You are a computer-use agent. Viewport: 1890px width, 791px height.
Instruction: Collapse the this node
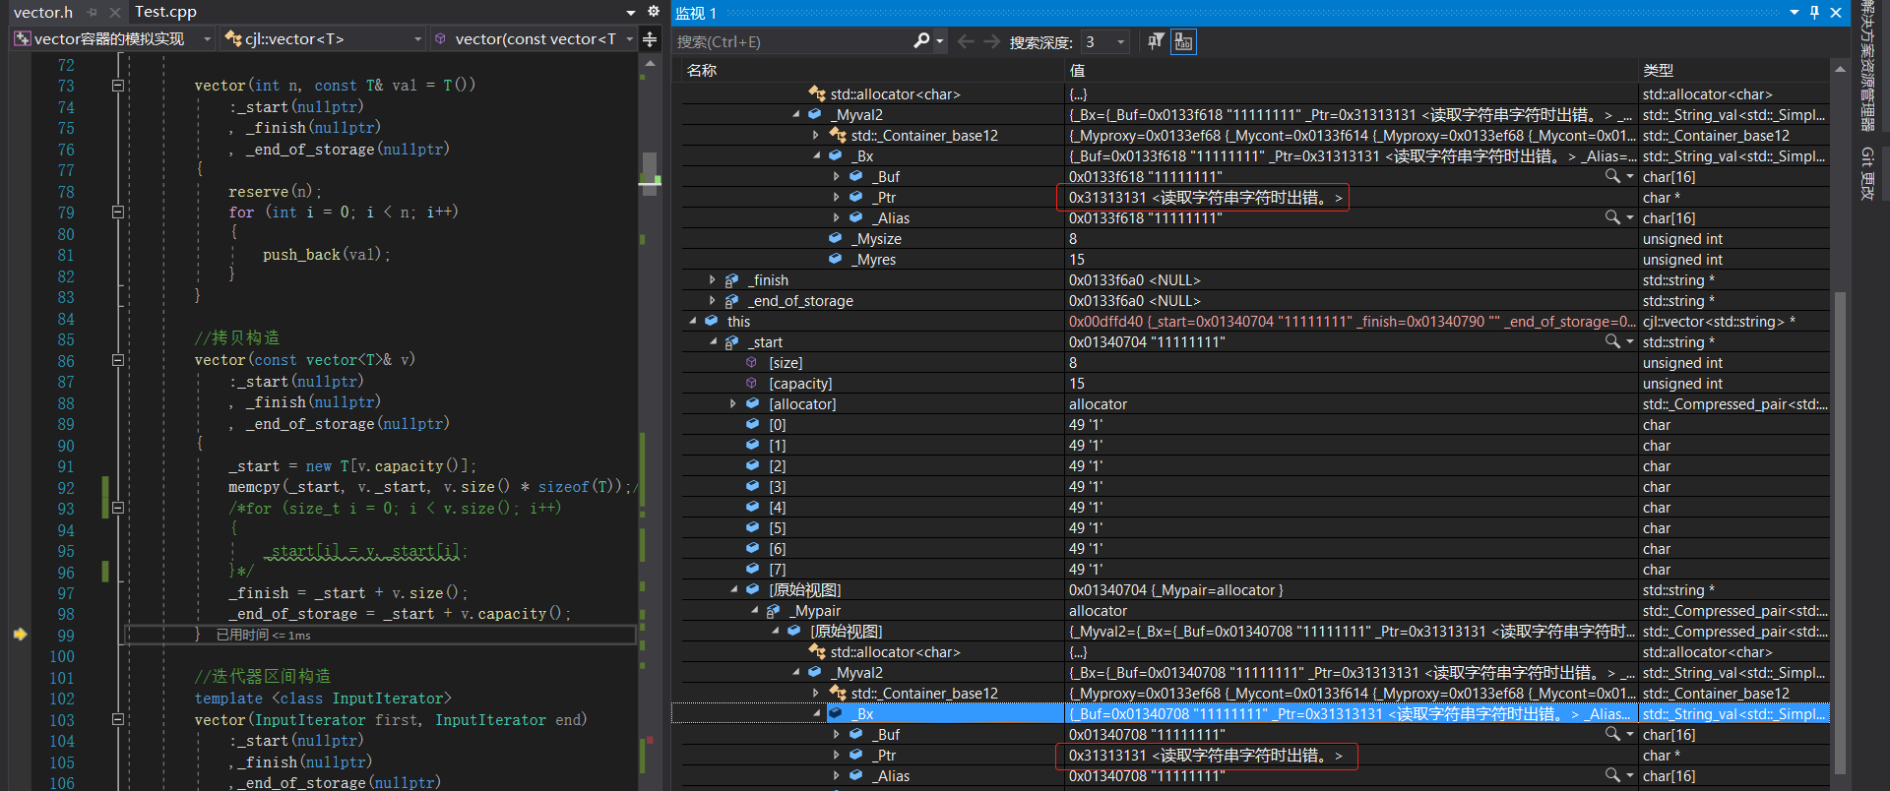(x=692, y=321)
